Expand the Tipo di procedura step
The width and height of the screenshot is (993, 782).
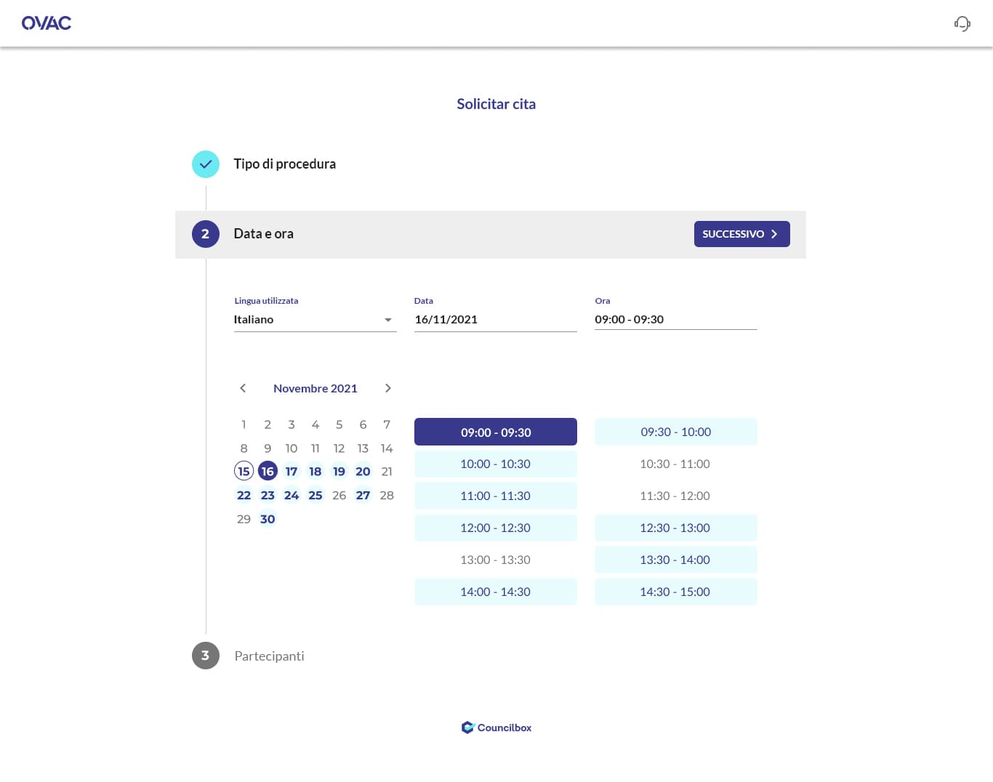pos(284,164)
